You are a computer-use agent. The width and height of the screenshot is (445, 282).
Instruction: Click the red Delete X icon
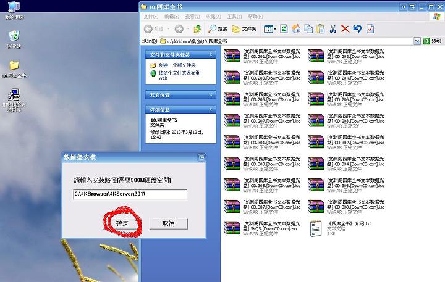click(x=345, y=28)
